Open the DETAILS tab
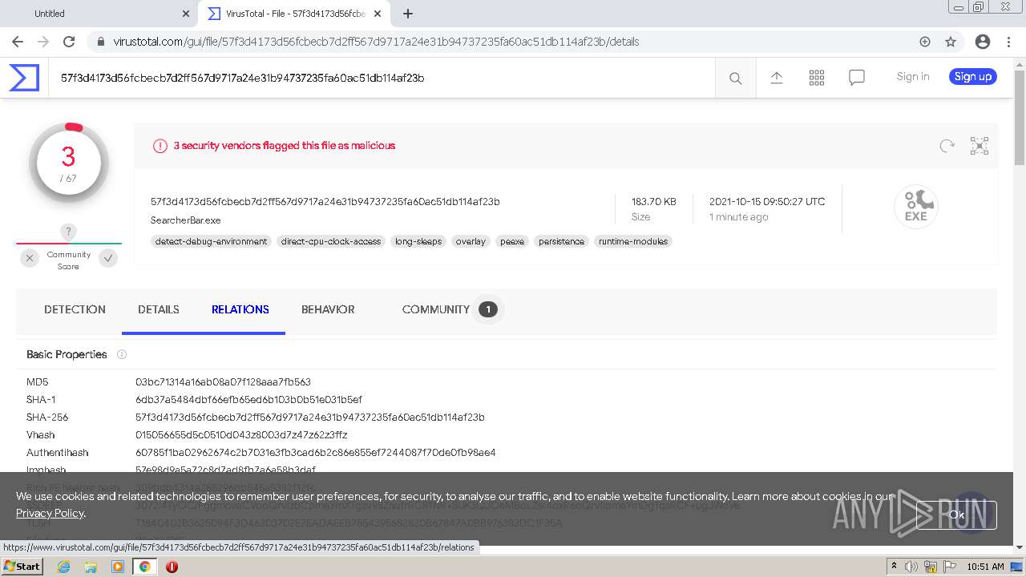This screenshot has width=1026, height=577. [159, 309]
